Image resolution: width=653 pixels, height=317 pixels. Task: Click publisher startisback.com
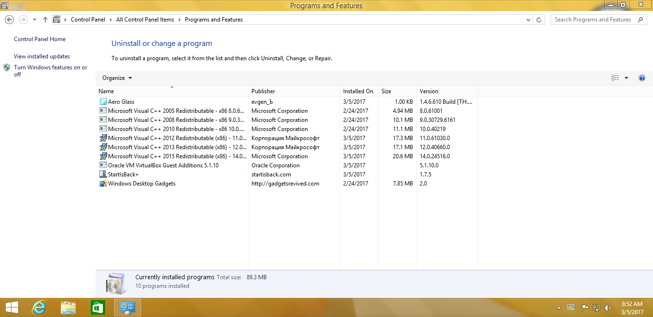click(271, 175)
